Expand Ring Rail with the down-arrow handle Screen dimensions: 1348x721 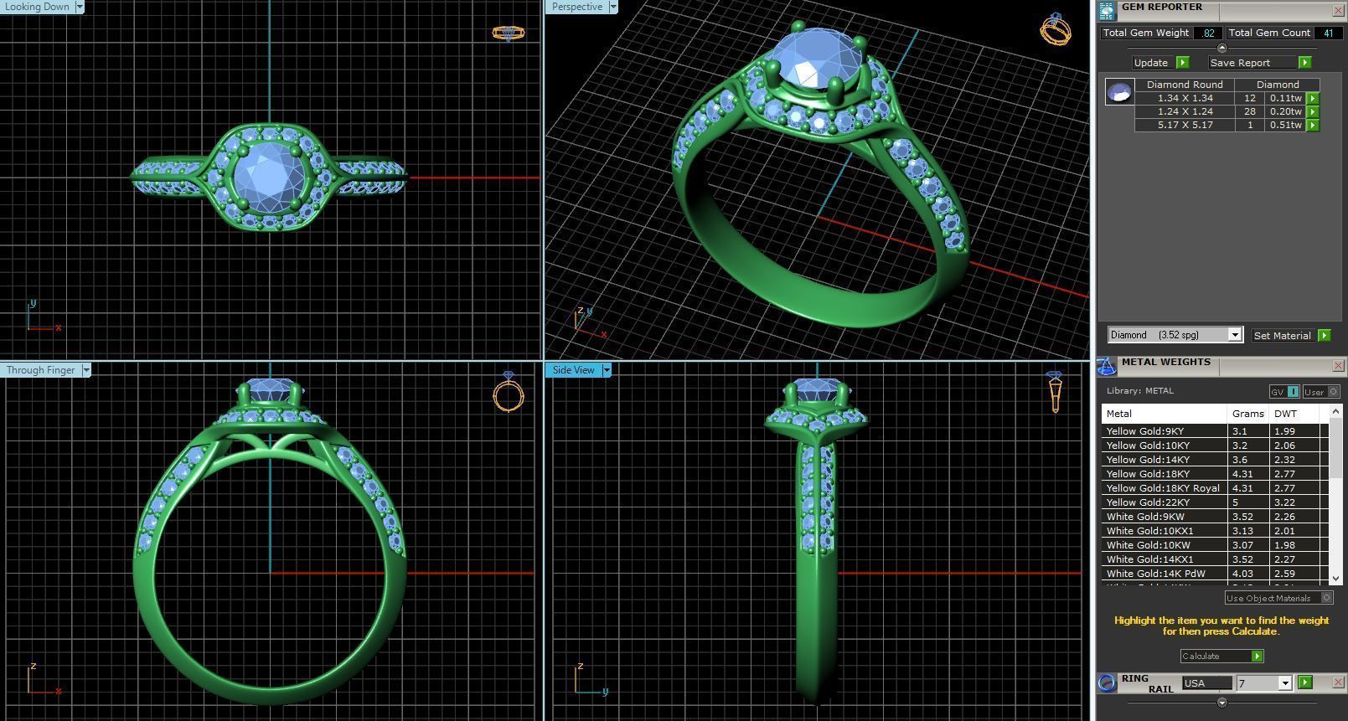tap(1221, 703)
